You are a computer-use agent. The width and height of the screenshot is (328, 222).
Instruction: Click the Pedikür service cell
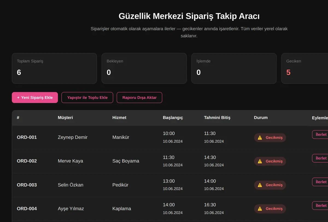point(120,185)
